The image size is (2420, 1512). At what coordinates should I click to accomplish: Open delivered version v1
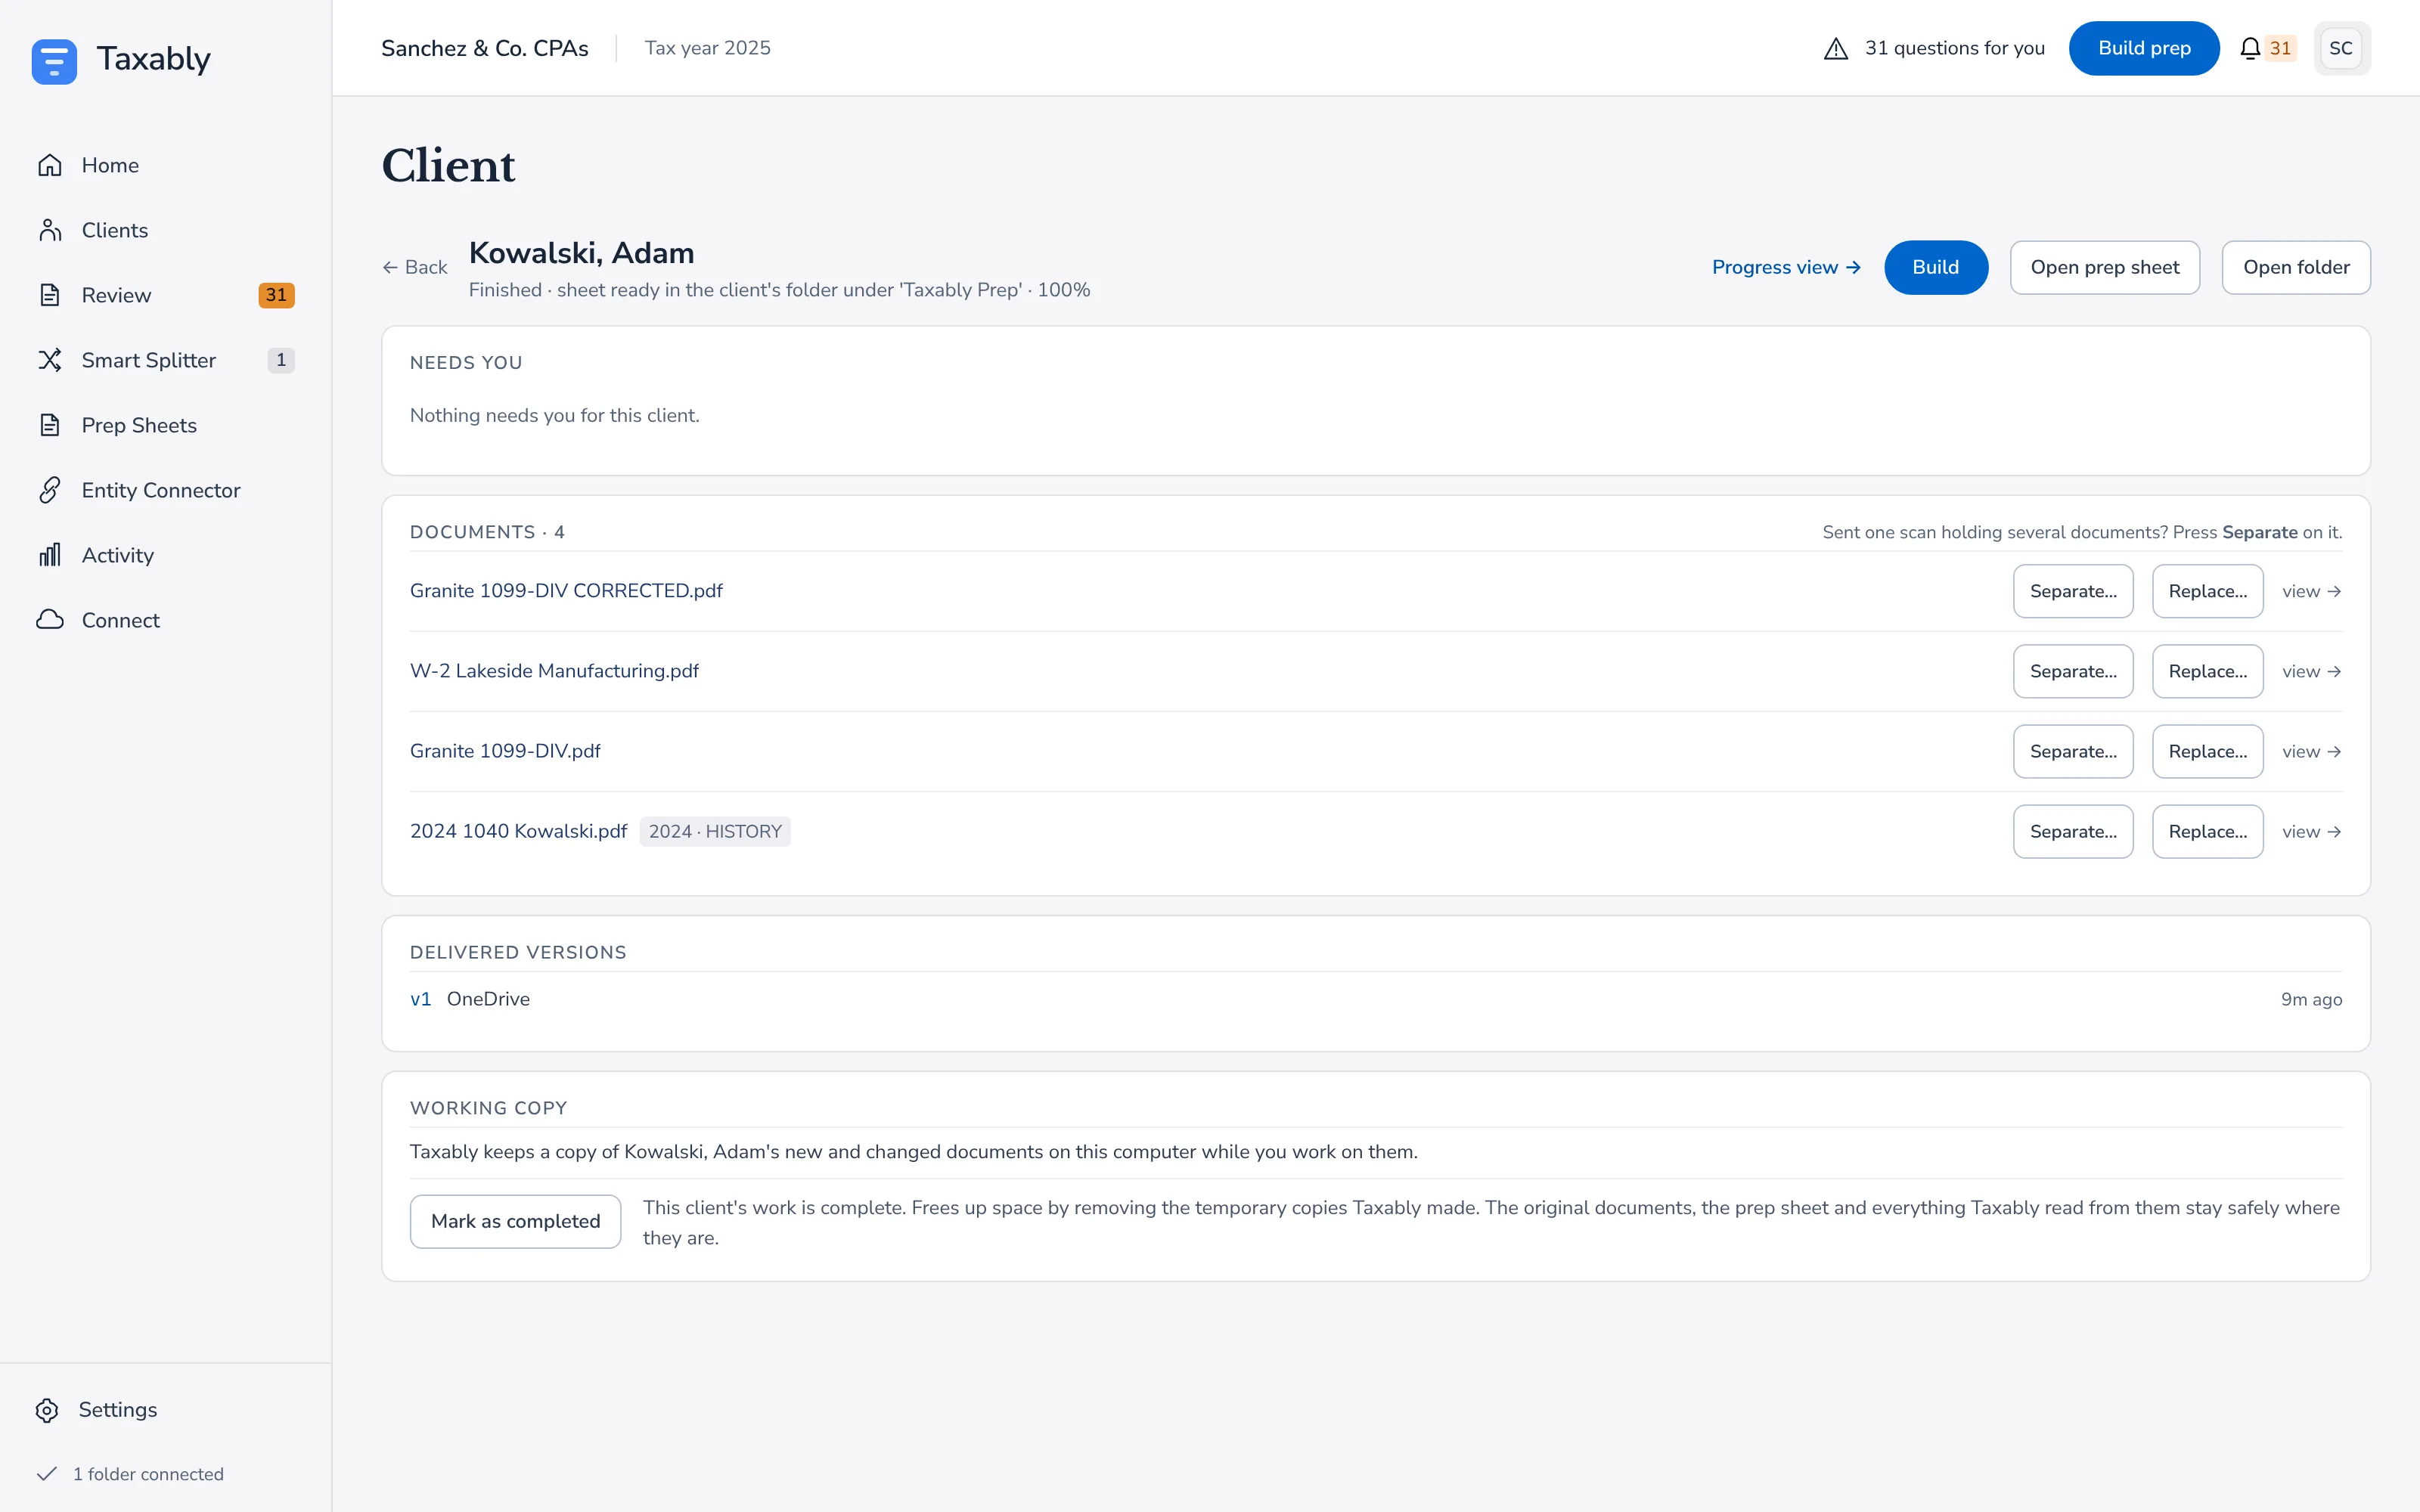tap(420, 999)
